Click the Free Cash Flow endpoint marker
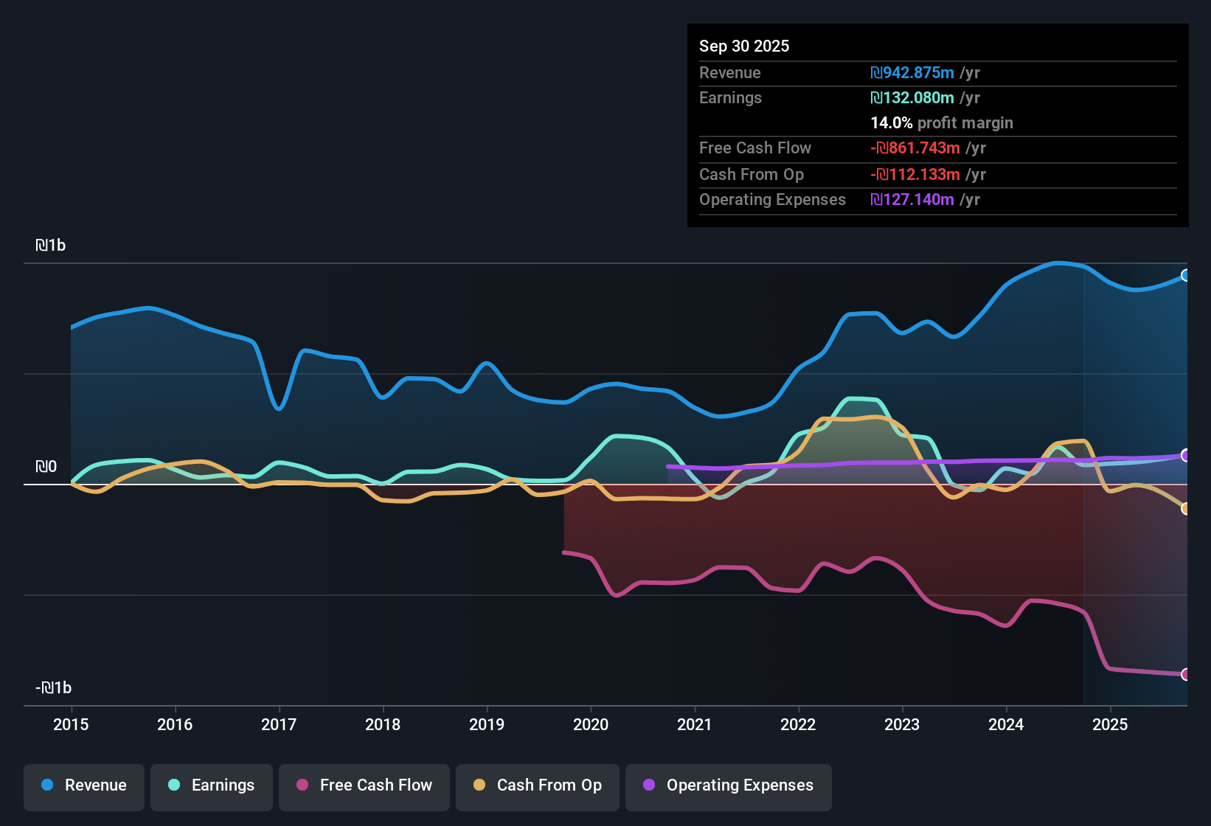This screenshot has width=1211, height=826. tap(1185, 673)
